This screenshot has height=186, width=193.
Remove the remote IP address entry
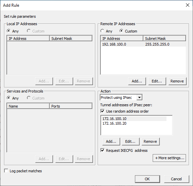click(177, 81)
